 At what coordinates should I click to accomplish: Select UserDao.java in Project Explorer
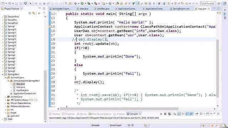21,90
